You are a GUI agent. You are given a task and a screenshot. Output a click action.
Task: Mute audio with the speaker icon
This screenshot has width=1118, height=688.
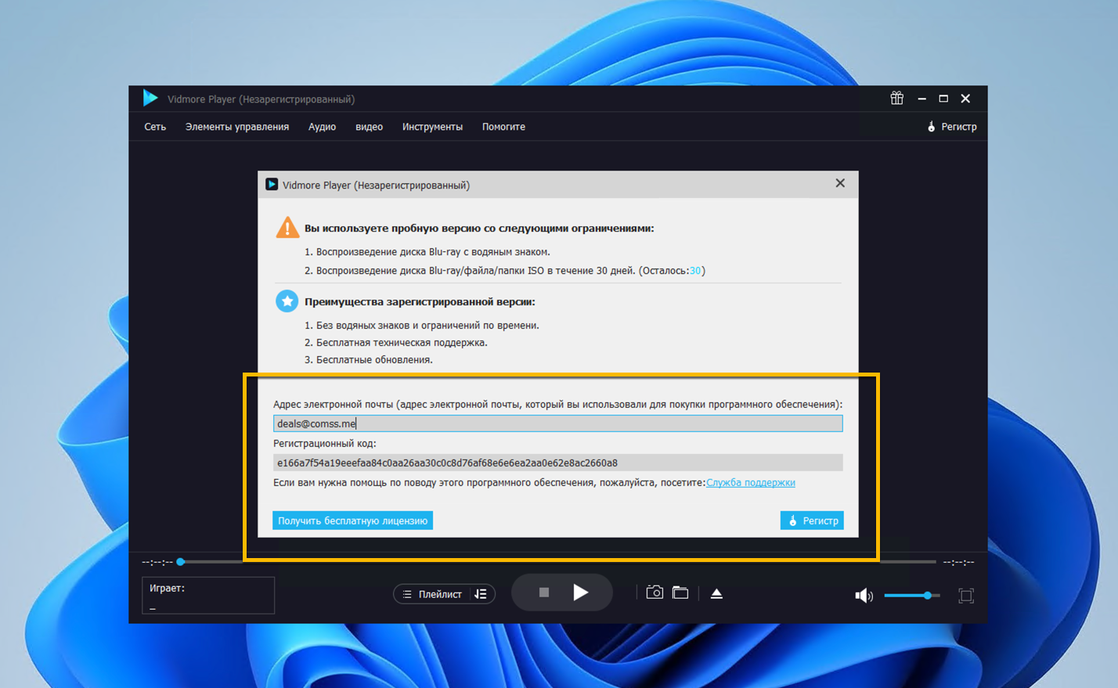tap(864, 596)
